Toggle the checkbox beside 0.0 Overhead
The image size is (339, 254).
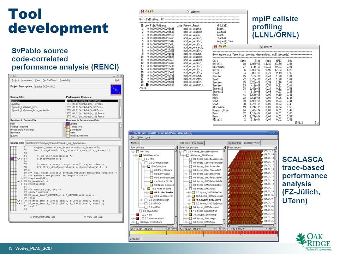[140, 211]
